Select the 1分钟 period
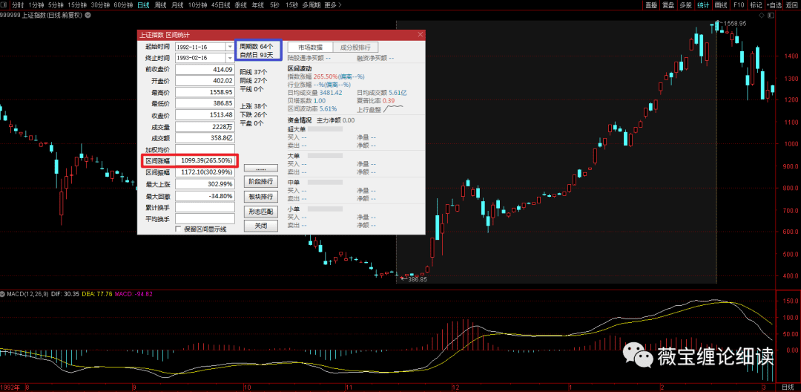Viewport: 801px width, 392px height. [x=36, y=5]
